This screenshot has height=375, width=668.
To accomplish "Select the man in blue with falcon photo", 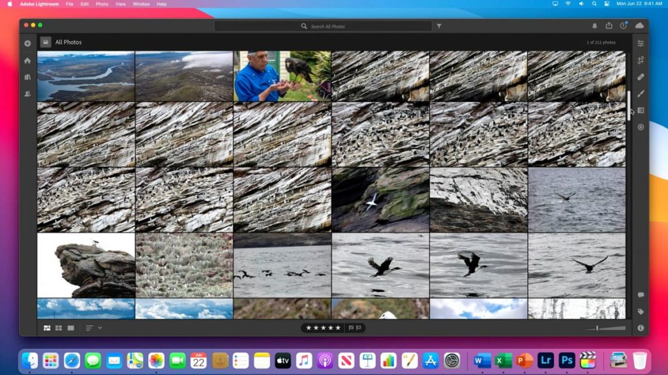I will coord(282,76).
